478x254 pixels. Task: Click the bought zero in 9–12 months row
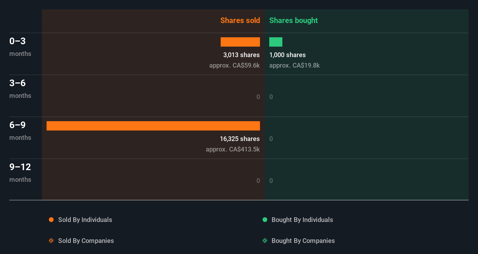click(271, 181)
